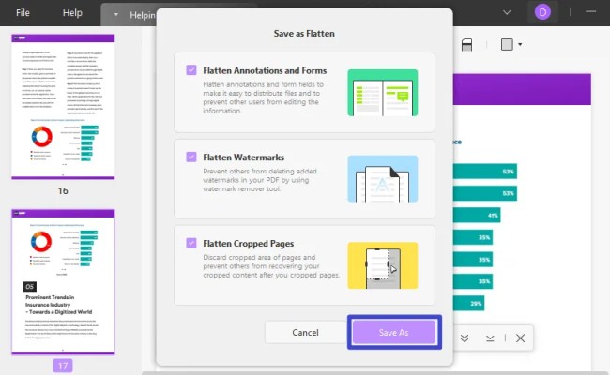Click the watermark document illustration
Screen dimensions: 610x375
(x=382, y=179)
